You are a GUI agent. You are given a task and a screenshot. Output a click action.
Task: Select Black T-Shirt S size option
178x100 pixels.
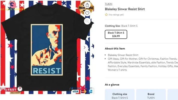tap(116, 34)
